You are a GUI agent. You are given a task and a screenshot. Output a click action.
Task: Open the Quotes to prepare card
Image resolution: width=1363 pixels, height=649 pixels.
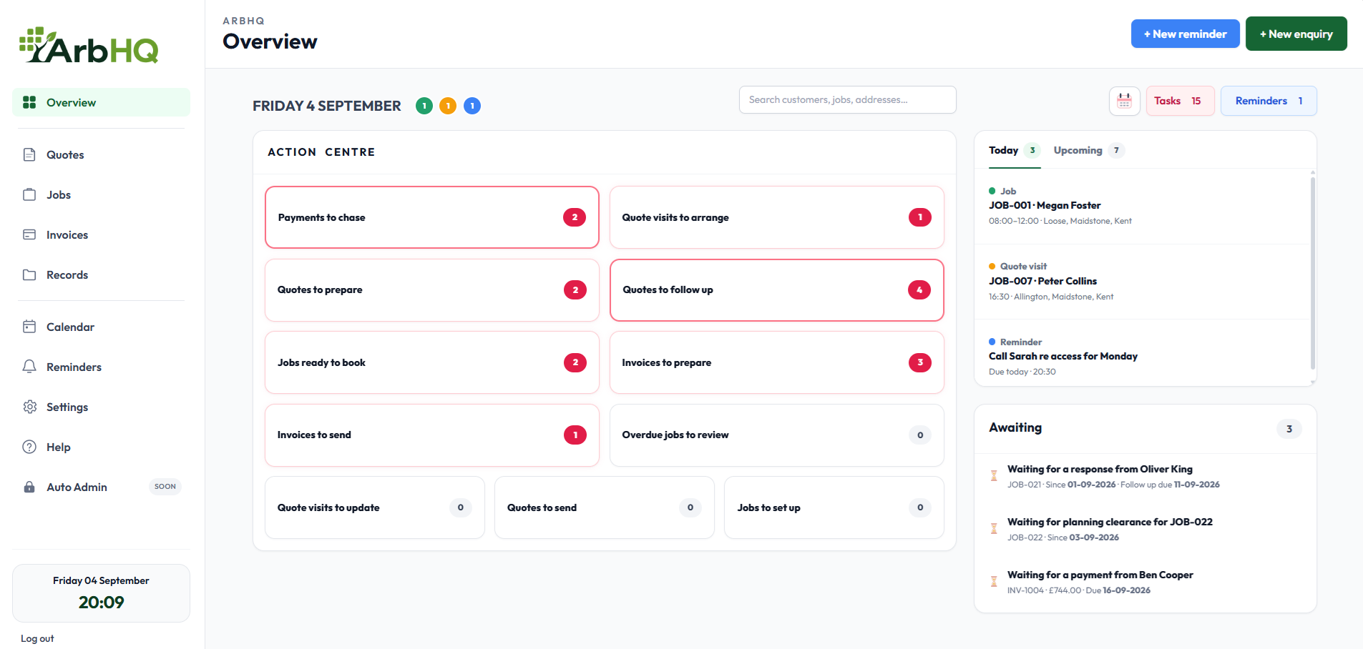click(x=432, y=289)
